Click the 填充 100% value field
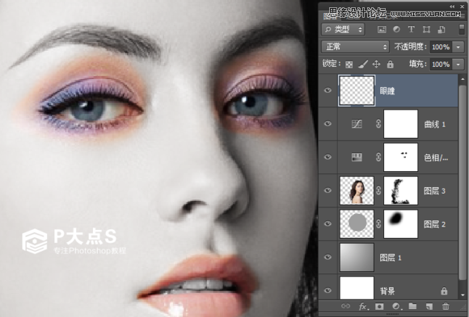The width and height of the screenshot is (469, 317). 442,65
